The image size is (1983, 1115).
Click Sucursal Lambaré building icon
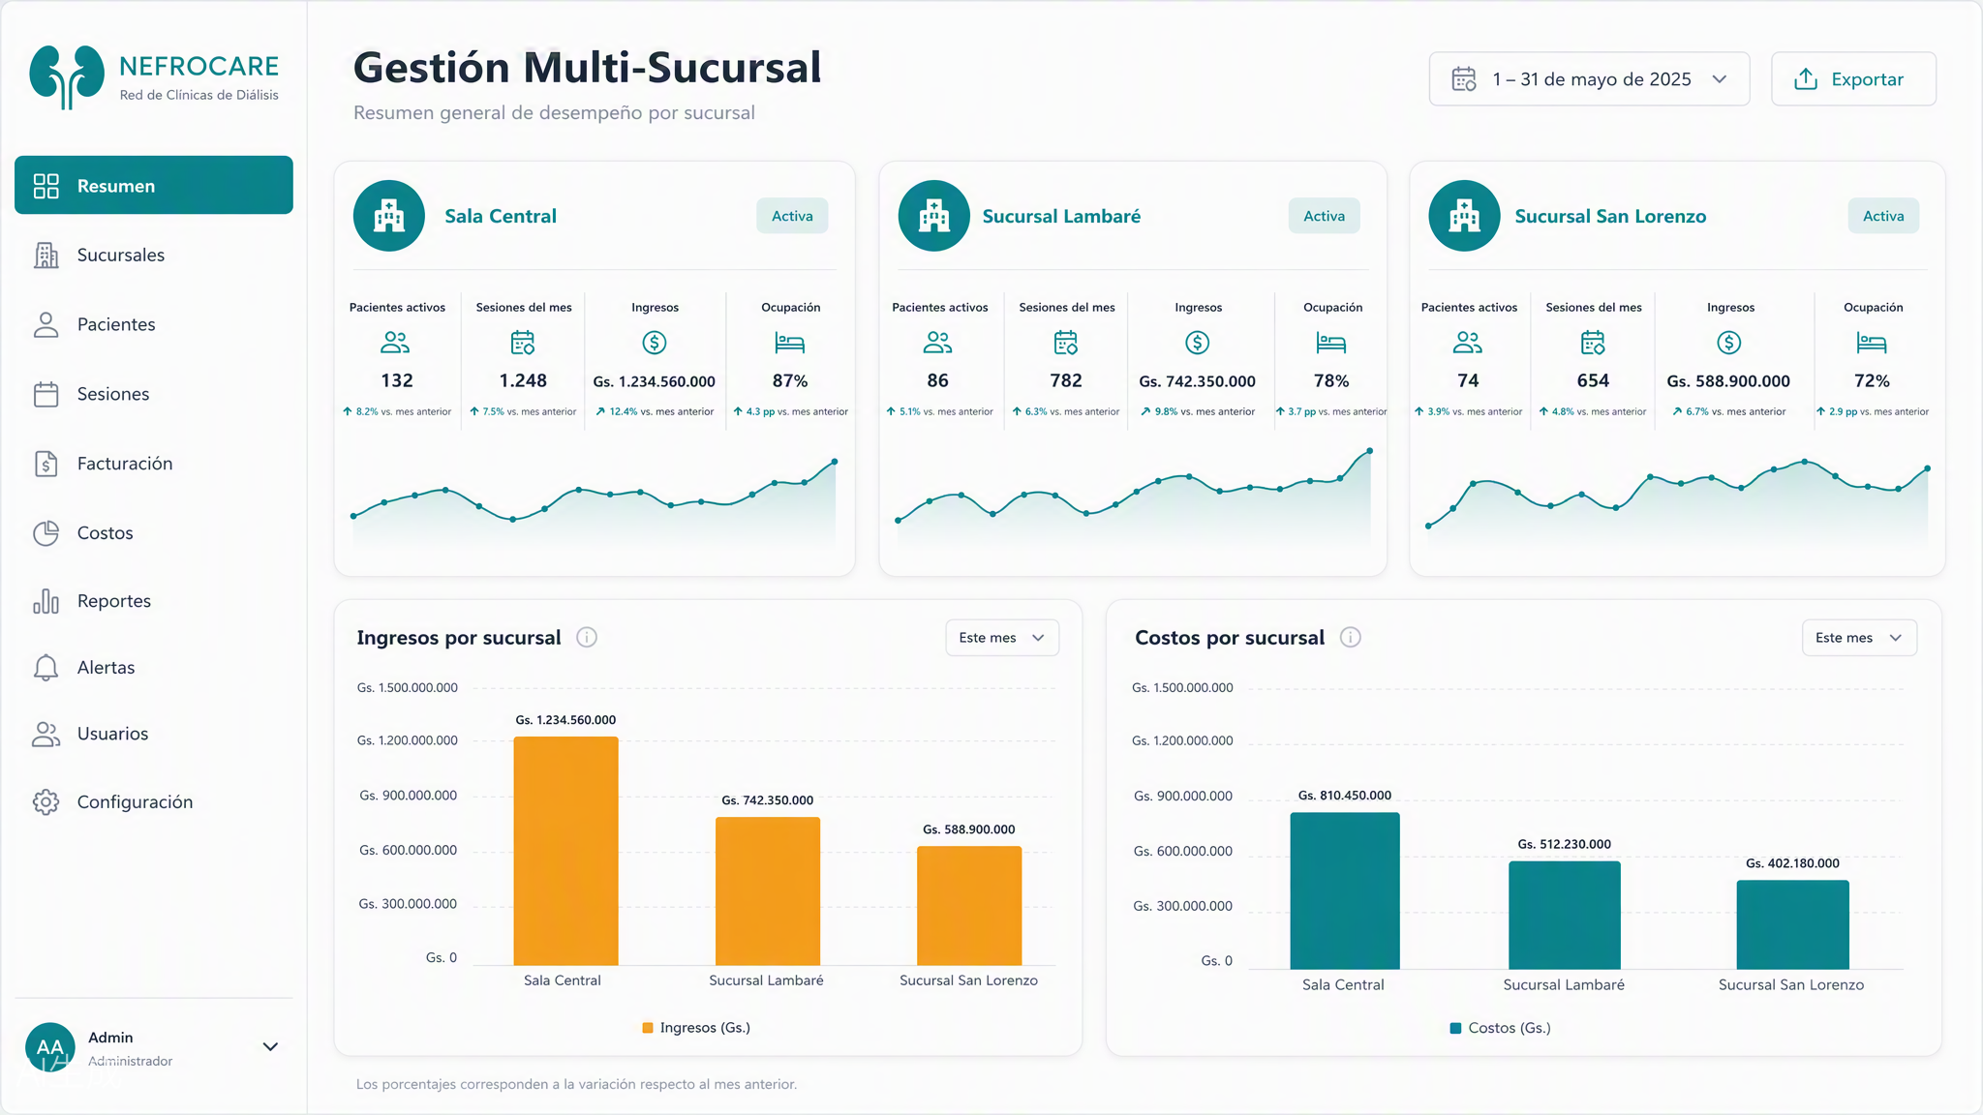click(933, 216)
